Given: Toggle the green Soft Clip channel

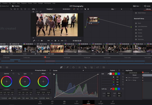Looking at the screenshot, I should 116,89.
